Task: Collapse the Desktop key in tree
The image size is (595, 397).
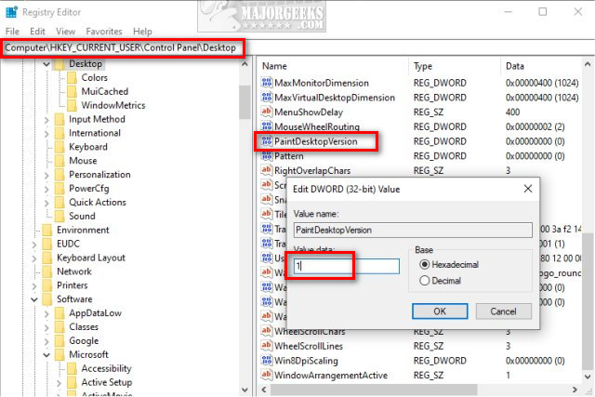Action: click(47, 64)
